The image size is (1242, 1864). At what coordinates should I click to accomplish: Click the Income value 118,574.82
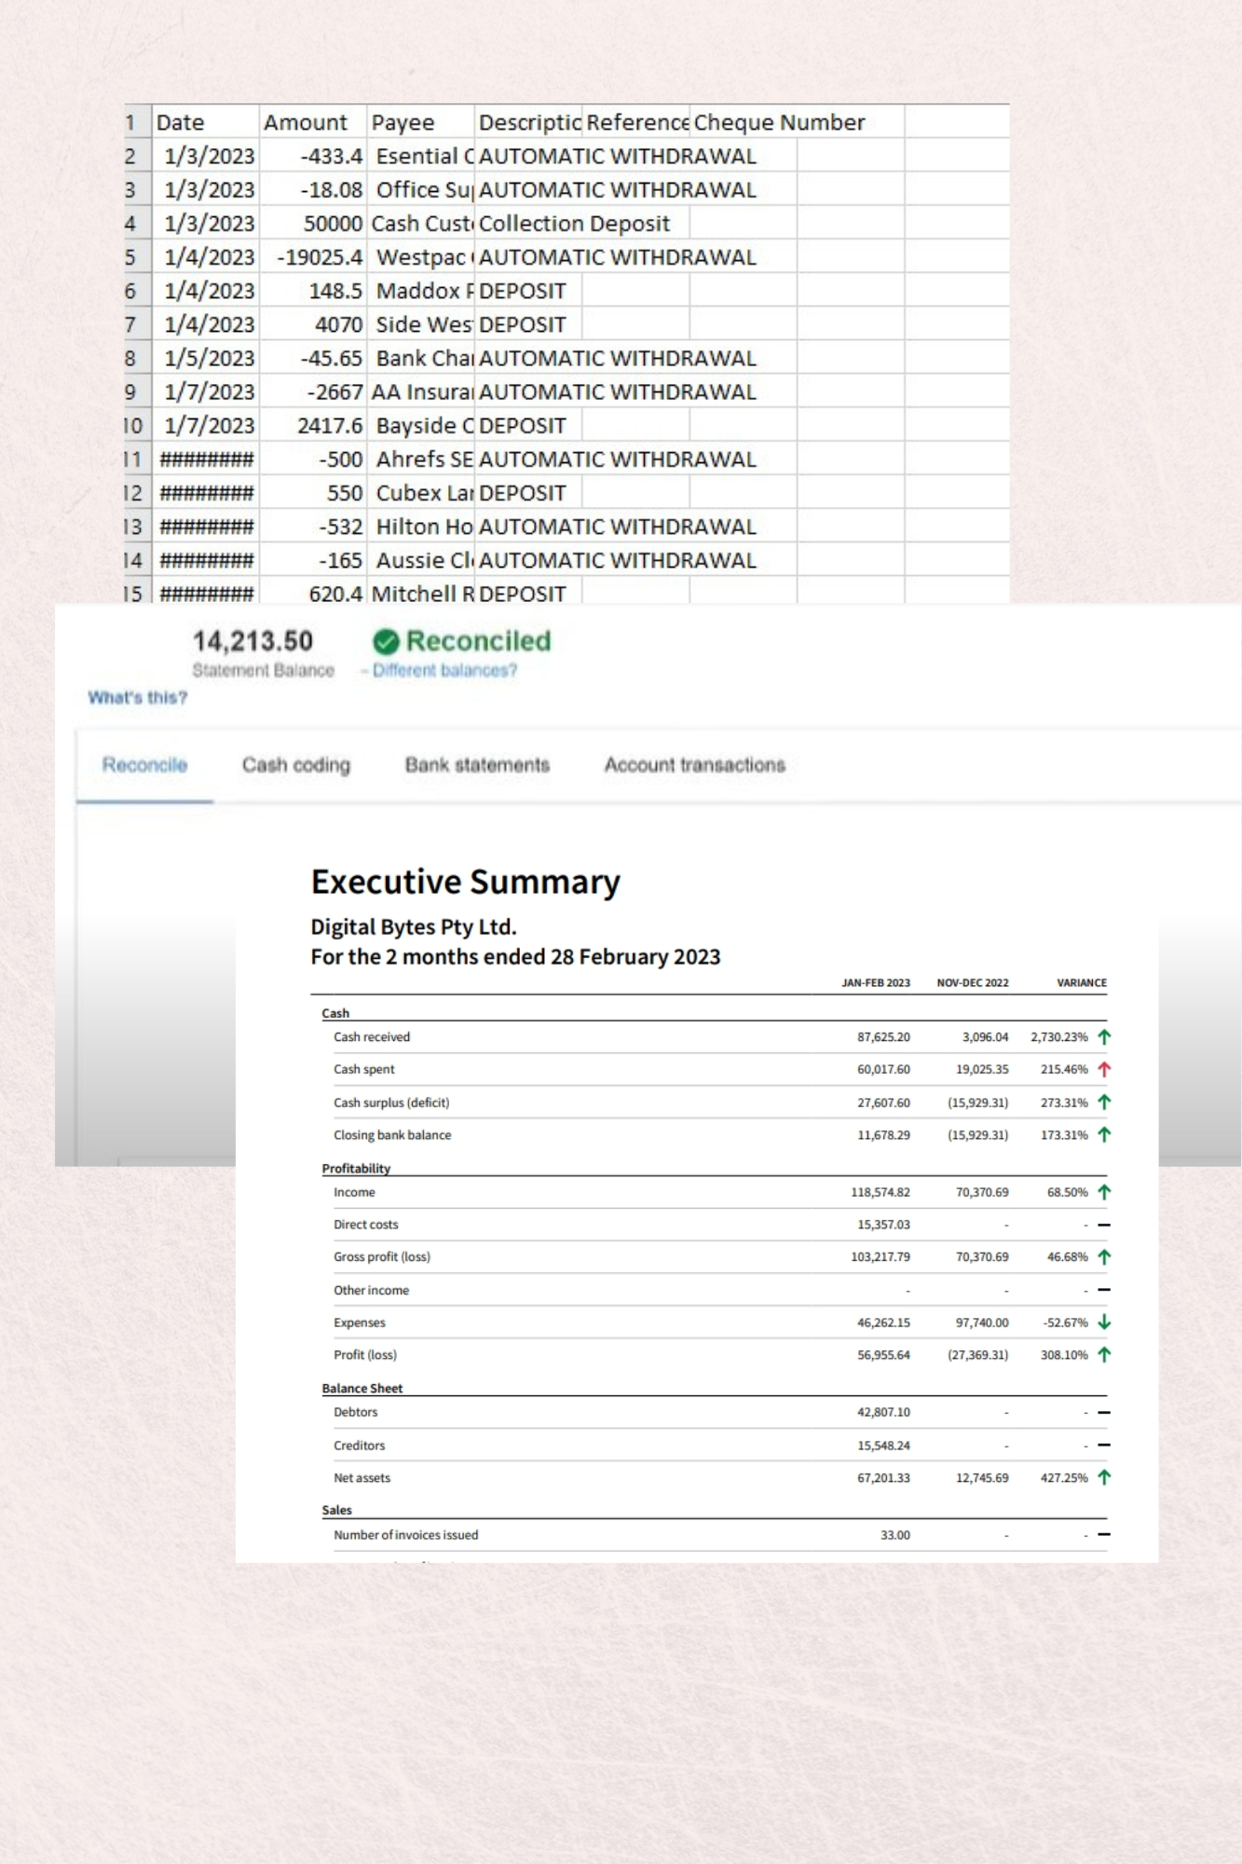point(880,1192)
